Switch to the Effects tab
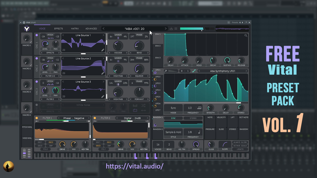This screenshot has width=317, height=178. (58, 29)
